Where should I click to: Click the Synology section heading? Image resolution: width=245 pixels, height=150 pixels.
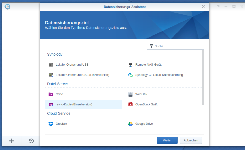(x=55, y=54)
